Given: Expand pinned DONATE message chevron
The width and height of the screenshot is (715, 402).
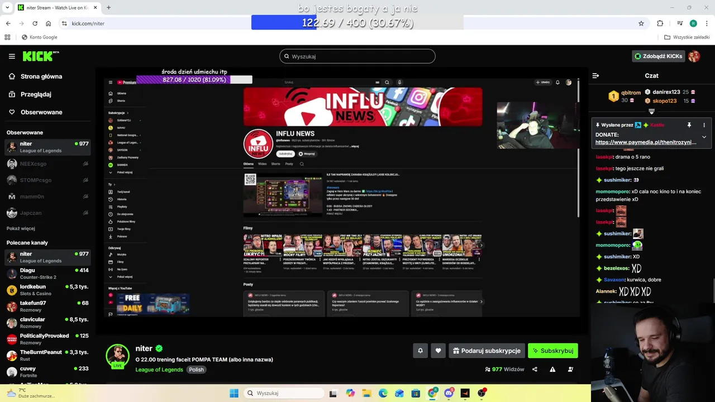Looking at the screenshot, I should 704,137.
